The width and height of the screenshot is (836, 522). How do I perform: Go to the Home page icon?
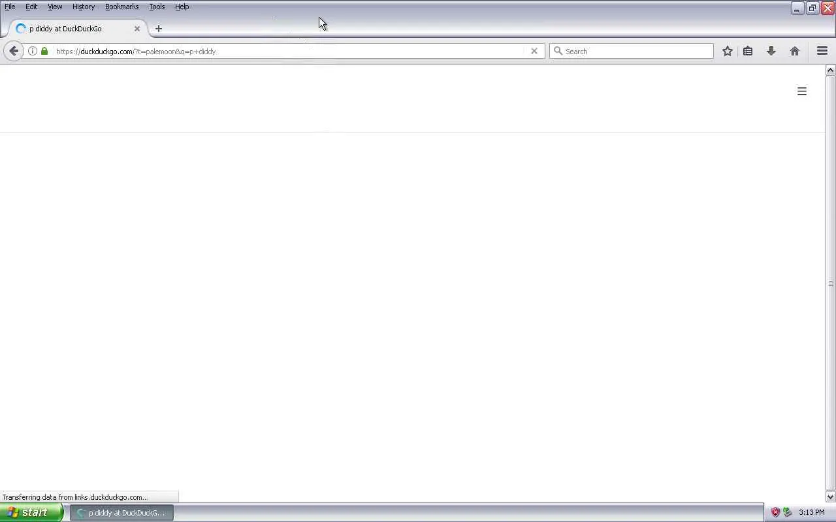pos(795,51)
